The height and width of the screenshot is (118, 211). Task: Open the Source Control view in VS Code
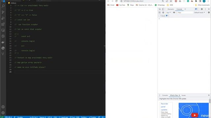(3, 12)
